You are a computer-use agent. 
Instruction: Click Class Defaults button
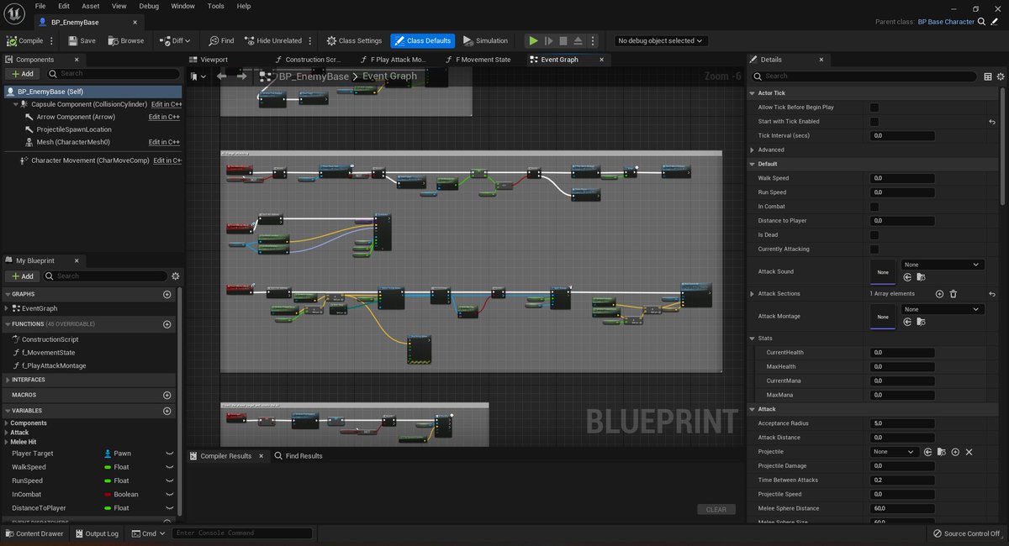coord(422,40)
